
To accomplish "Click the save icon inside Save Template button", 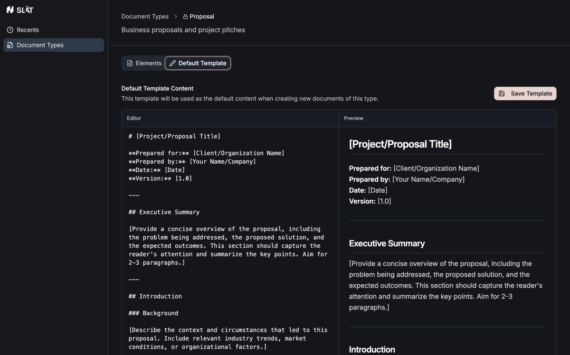I will pyautogui.click(x=502, y=93).
